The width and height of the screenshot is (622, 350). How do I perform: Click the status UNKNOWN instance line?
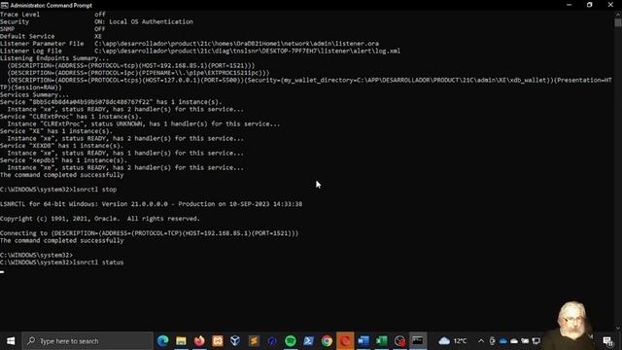click(144, 123)
